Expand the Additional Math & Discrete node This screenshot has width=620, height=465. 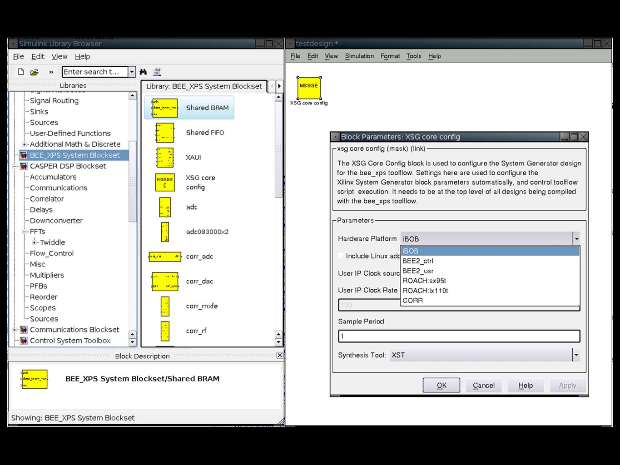[25, 144]
